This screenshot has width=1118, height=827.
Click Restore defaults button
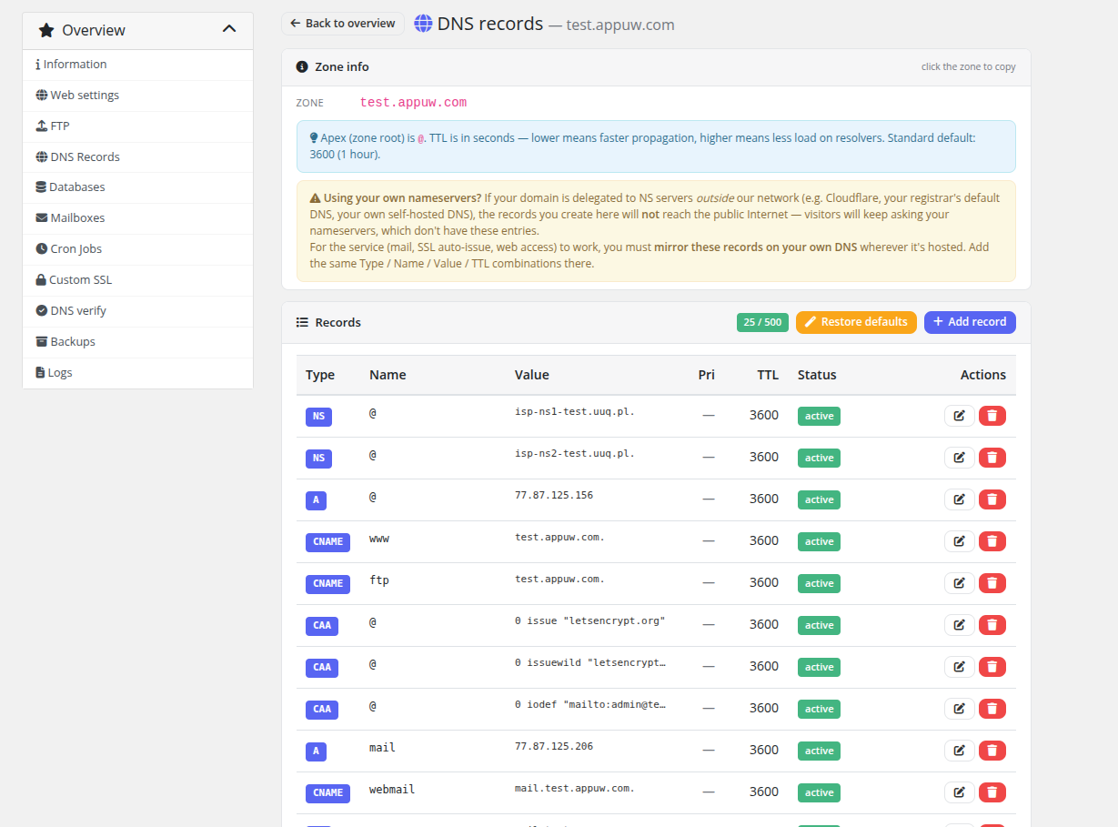856,322
